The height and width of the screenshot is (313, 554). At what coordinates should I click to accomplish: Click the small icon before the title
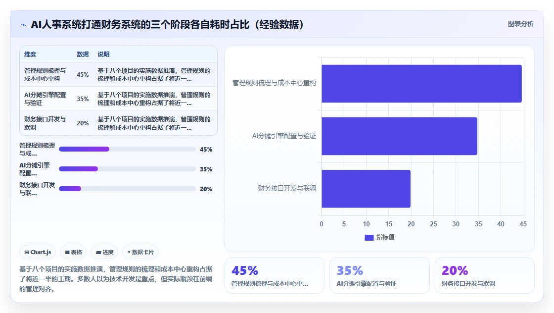[23, 25]
